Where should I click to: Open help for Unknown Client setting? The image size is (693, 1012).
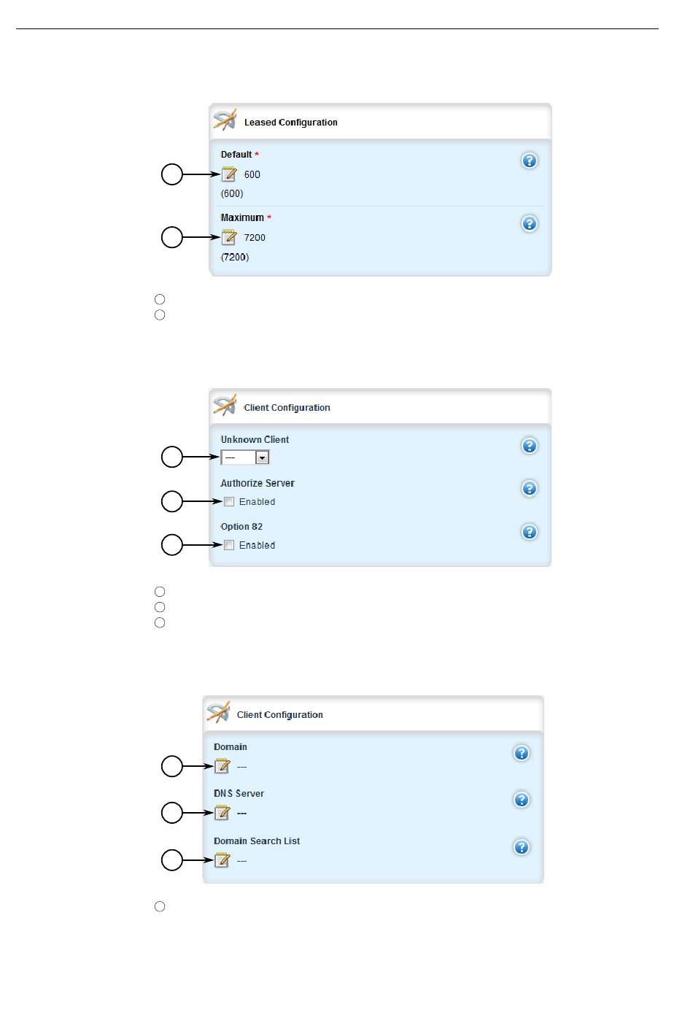click(x=530, y=446)
